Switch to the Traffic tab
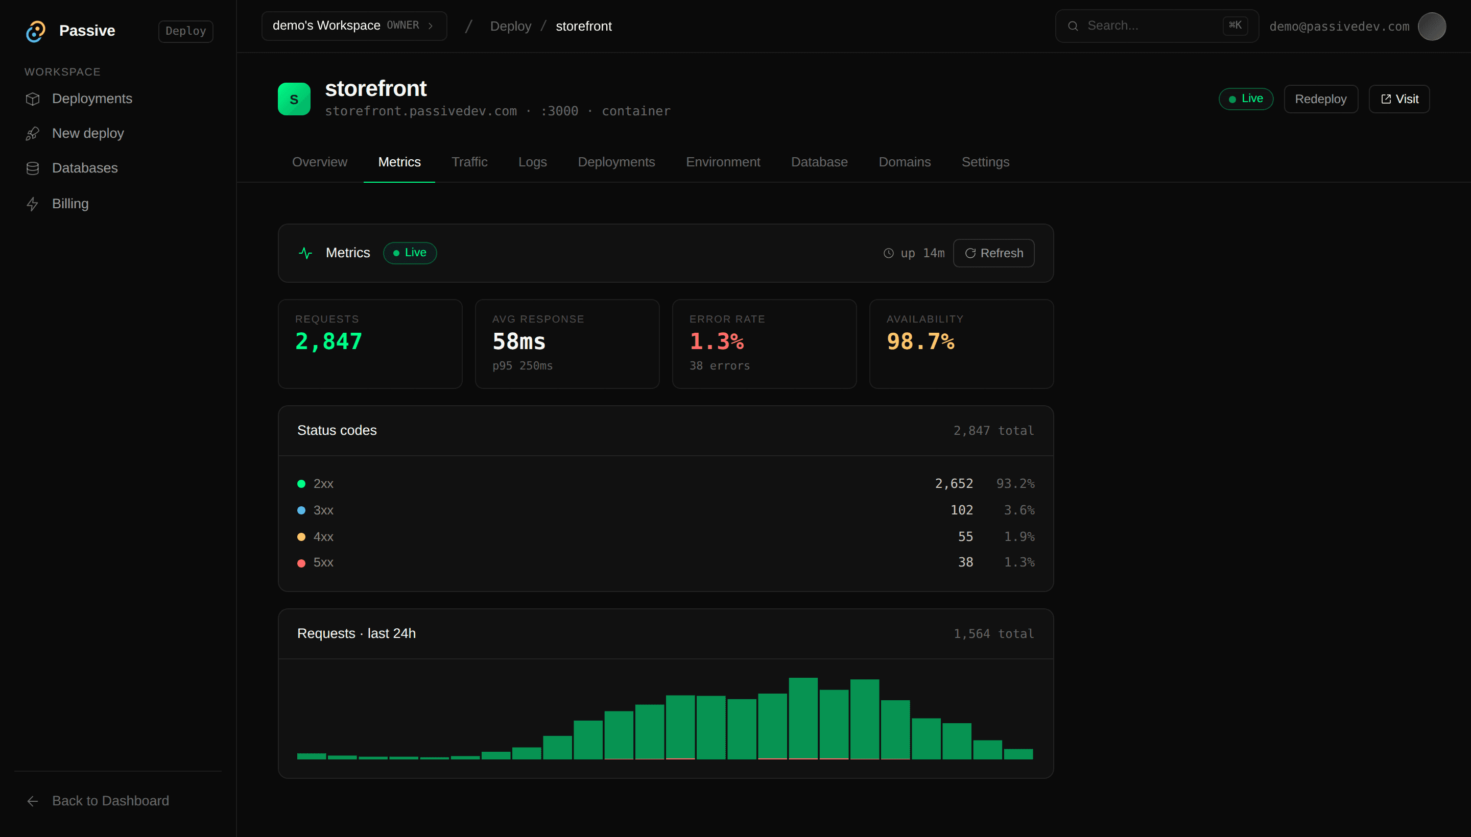1471x837 pixels. [x=469, y=162]
